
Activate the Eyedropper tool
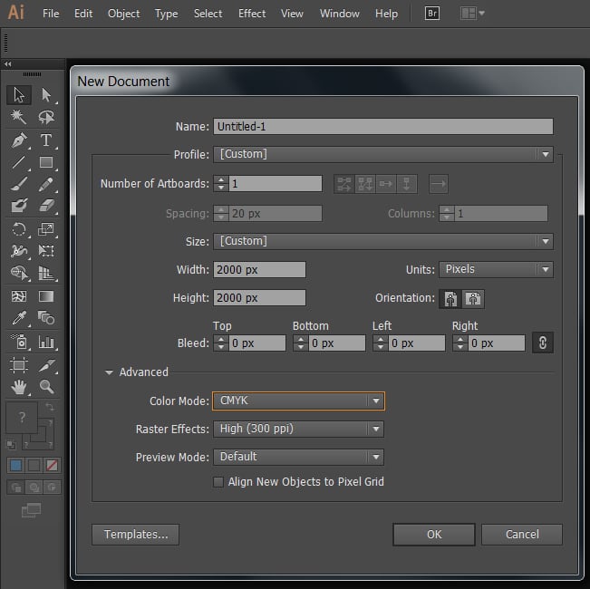[18, 319]
